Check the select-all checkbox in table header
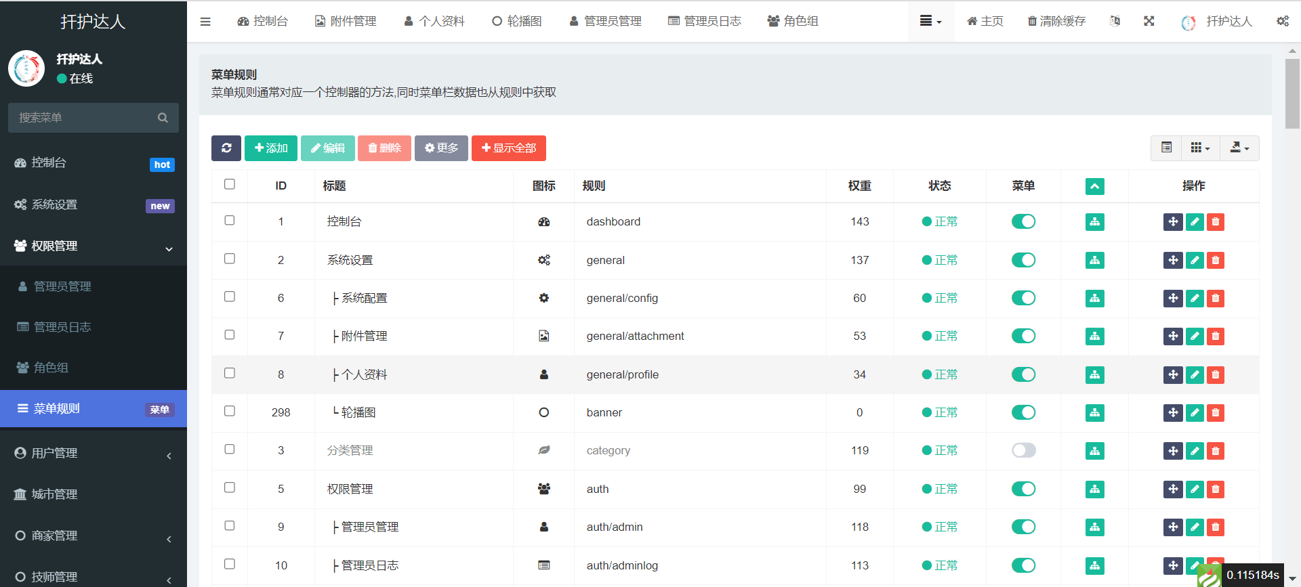The height and width of the screenshot is (587, 1301). pos(230,185)
